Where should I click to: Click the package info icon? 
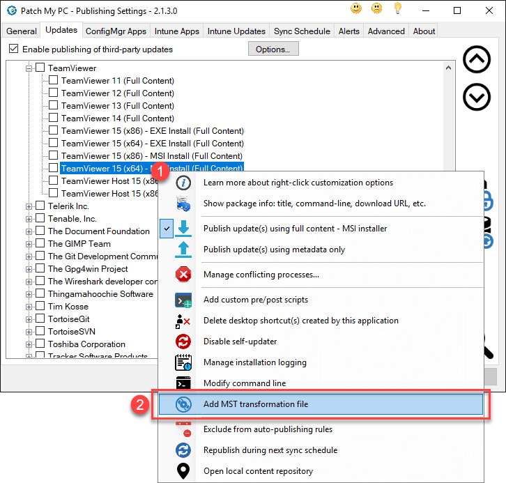(183, 204)
